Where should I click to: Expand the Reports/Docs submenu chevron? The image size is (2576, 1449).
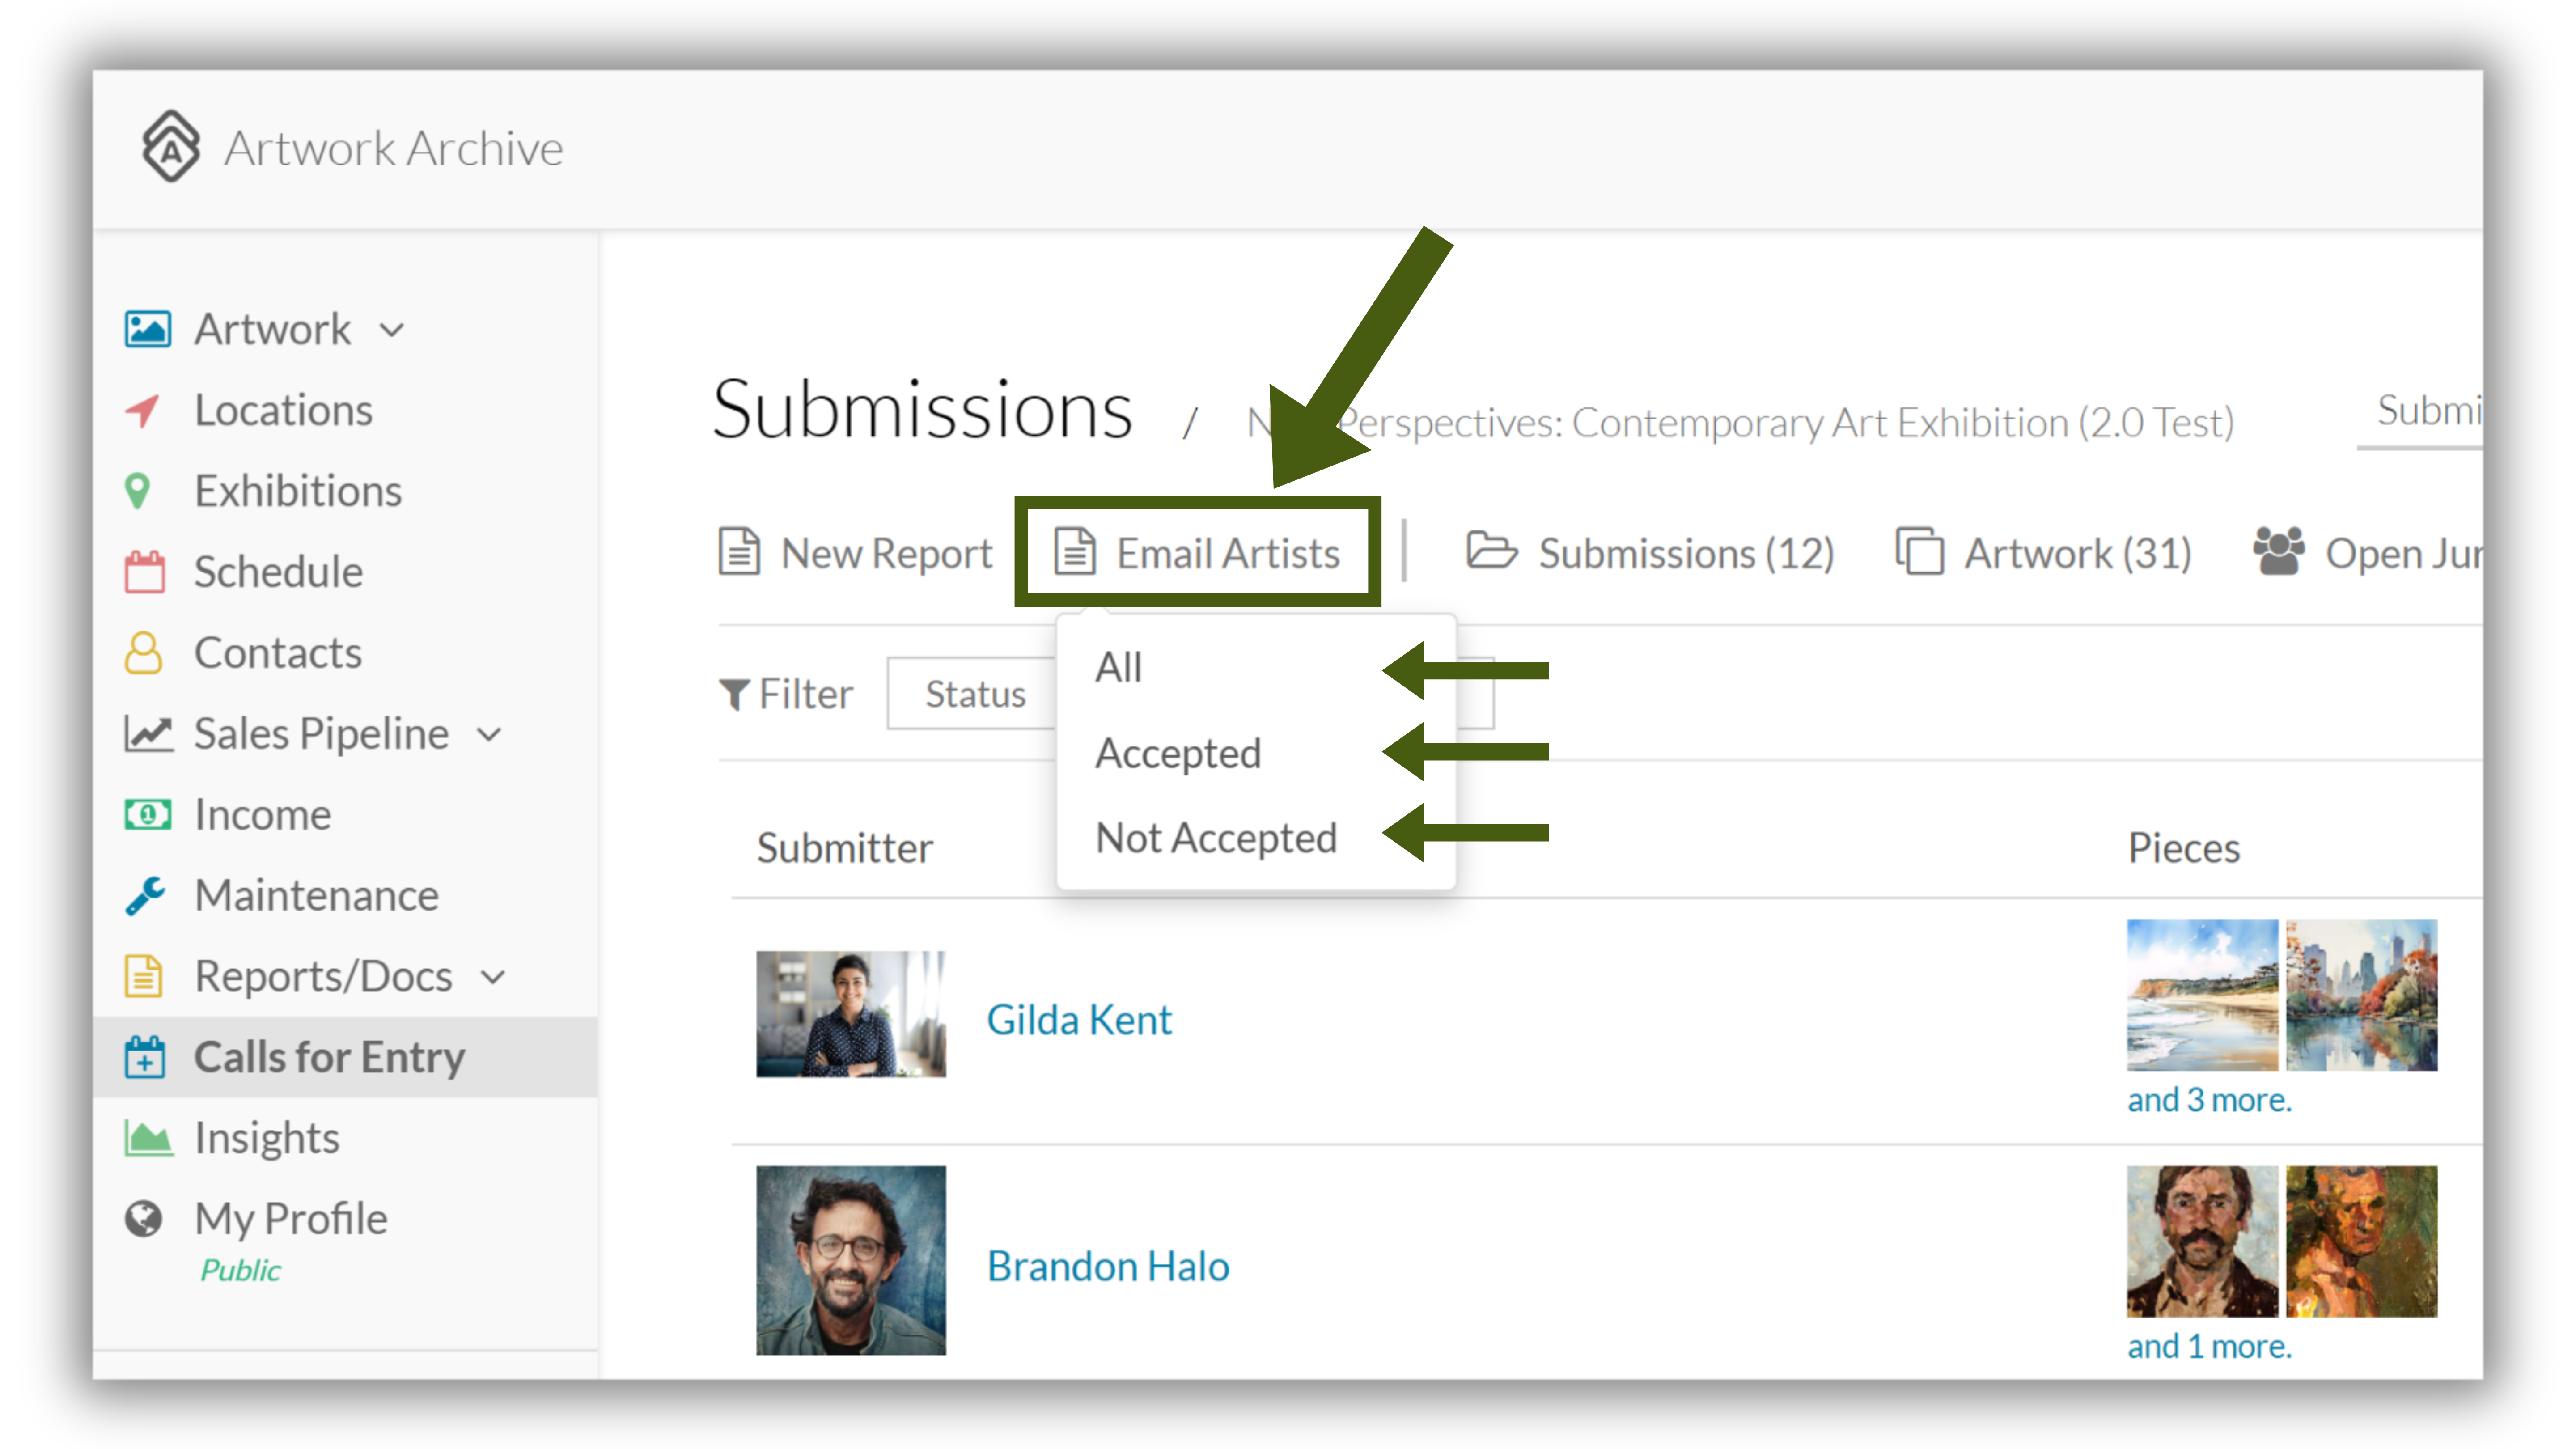click(x=493, y=977)
